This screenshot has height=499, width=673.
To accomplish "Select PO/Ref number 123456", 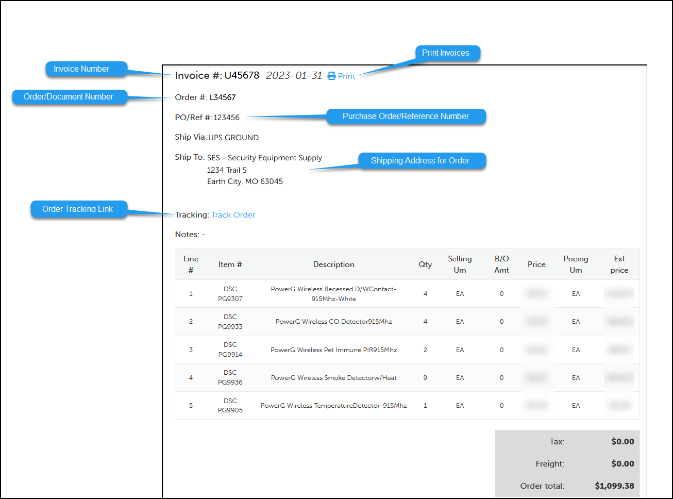I will pyautogui.click(x=227, y=118).
